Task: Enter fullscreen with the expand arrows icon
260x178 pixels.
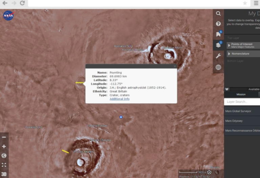Action: pyautogui.click(x=4, y=165)
